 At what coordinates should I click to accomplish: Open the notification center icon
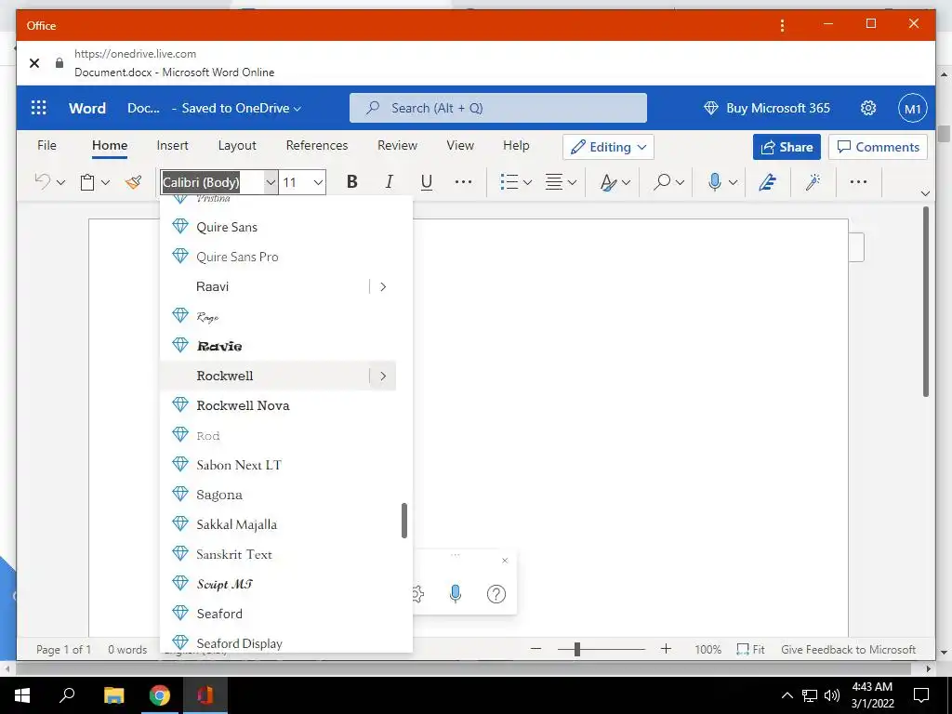[921, 694]
